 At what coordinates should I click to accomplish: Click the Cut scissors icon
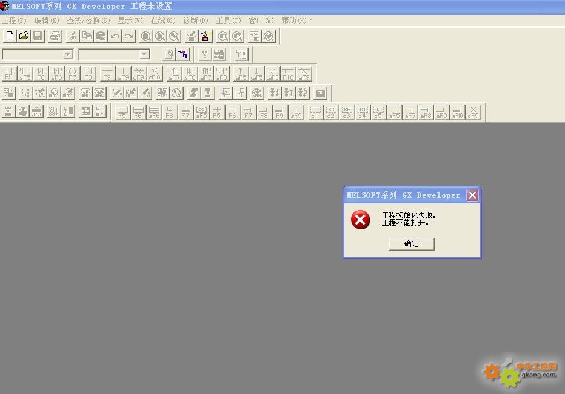[73, 36]
